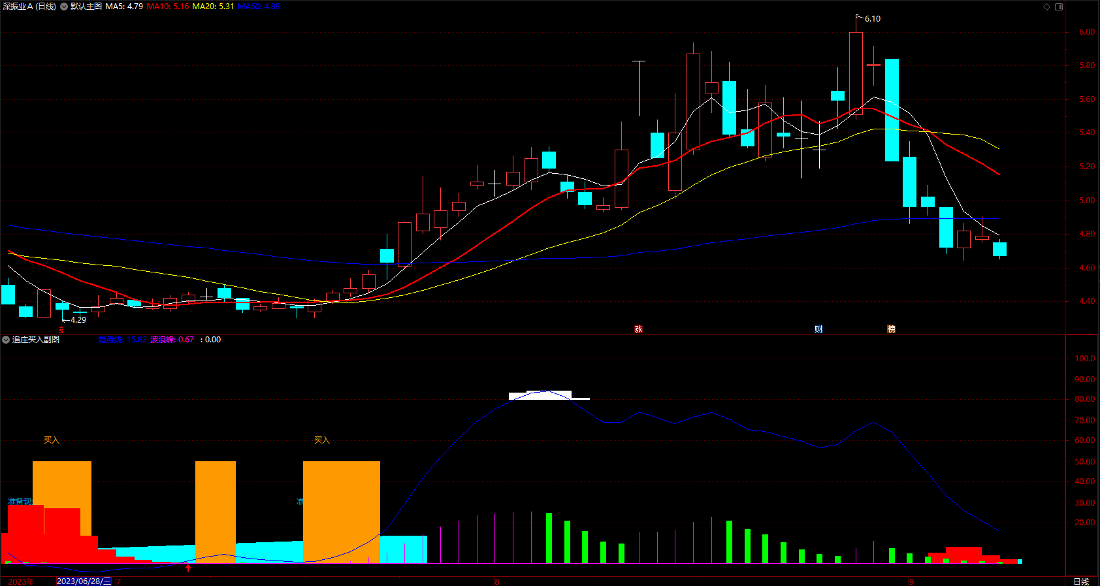Click the 追庄买入副图 sub-chart title
1100x586 pixels.
tap(36, 340)
